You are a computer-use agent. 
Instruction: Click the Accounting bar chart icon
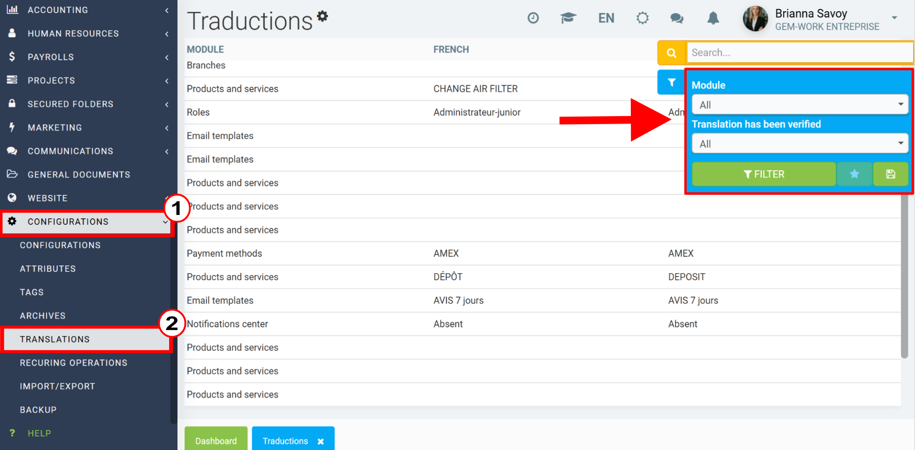tap(13, 9)
